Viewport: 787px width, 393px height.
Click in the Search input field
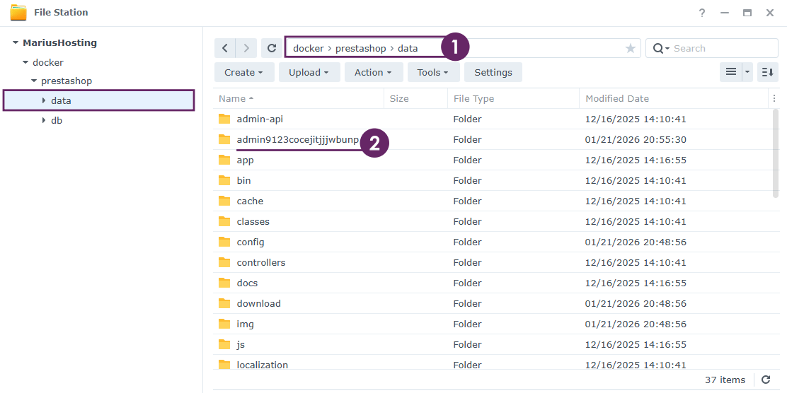click(723, 49)
